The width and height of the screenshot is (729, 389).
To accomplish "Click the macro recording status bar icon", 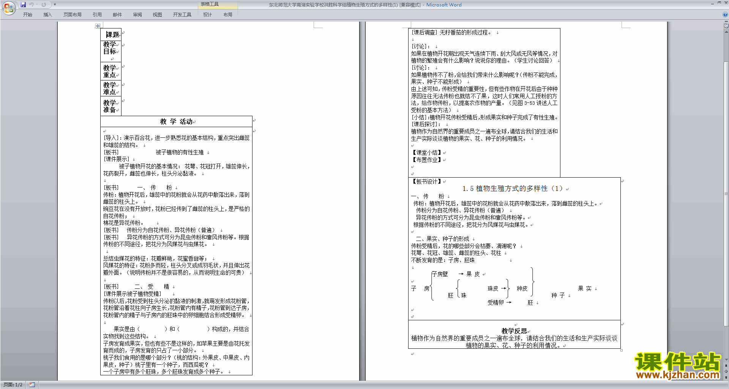I will click(32, 385).
